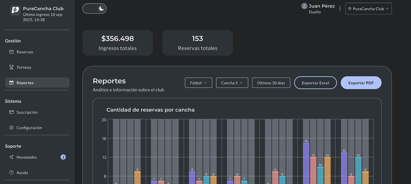Click Juan Pérez's user avatar icon
The height and width of the screenshot is (184, 411).
pyautogui.click(x=304, y=6)
